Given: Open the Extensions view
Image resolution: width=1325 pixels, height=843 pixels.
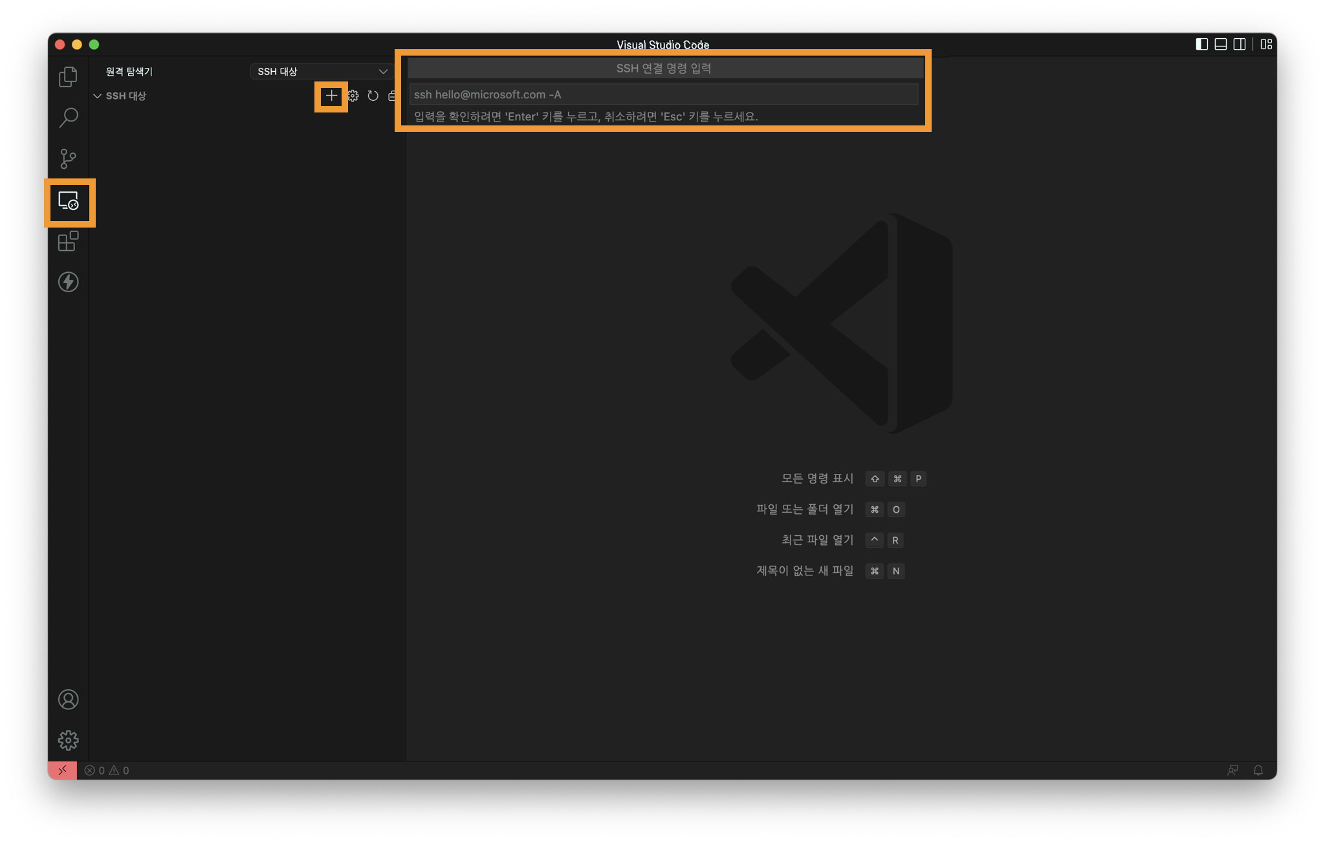Looking at the screenshot, I should click(x=68, y=241).
